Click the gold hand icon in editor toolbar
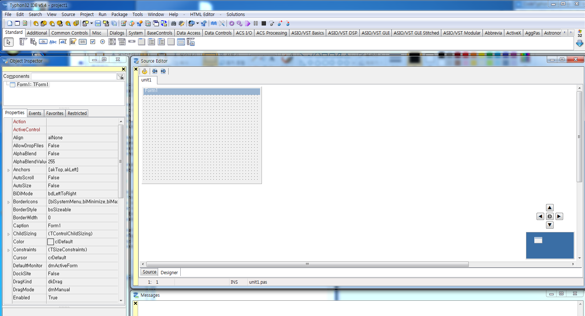585x316 pixels. (145, 71)
